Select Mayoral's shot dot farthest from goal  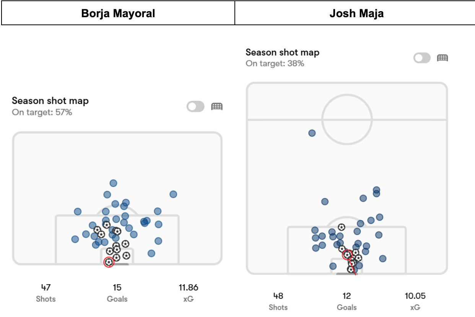coord(113,183)
